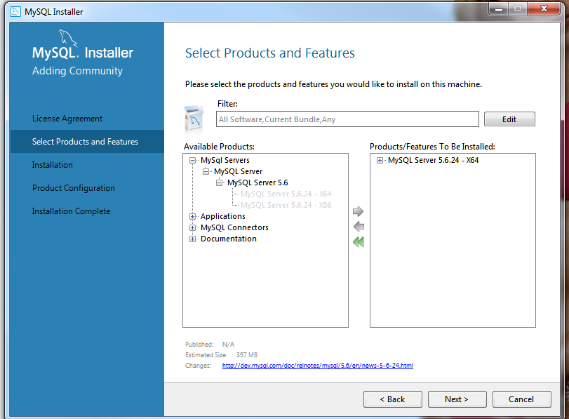Collapse the MySQL Server 5.6 node

pos(219,182)
